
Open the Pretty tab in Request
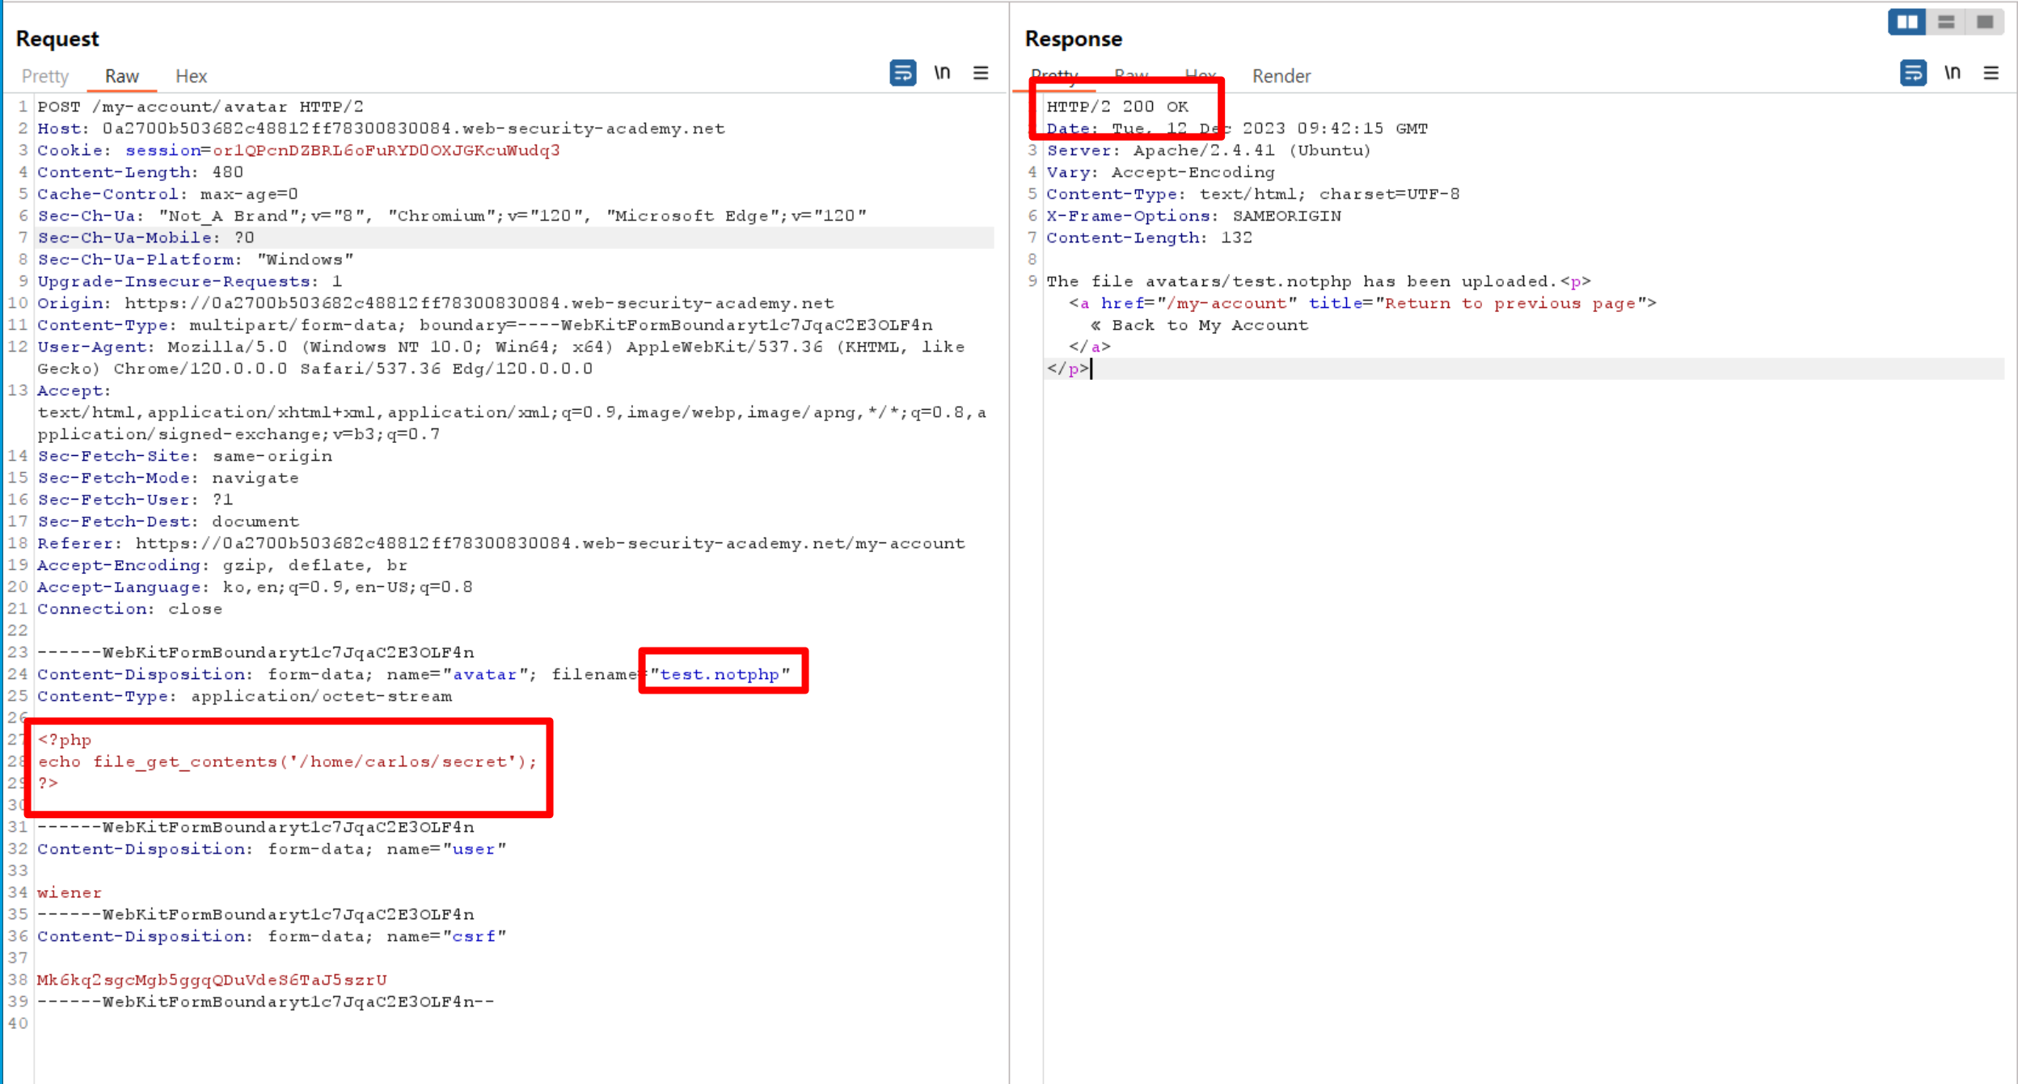coord(45,76)
